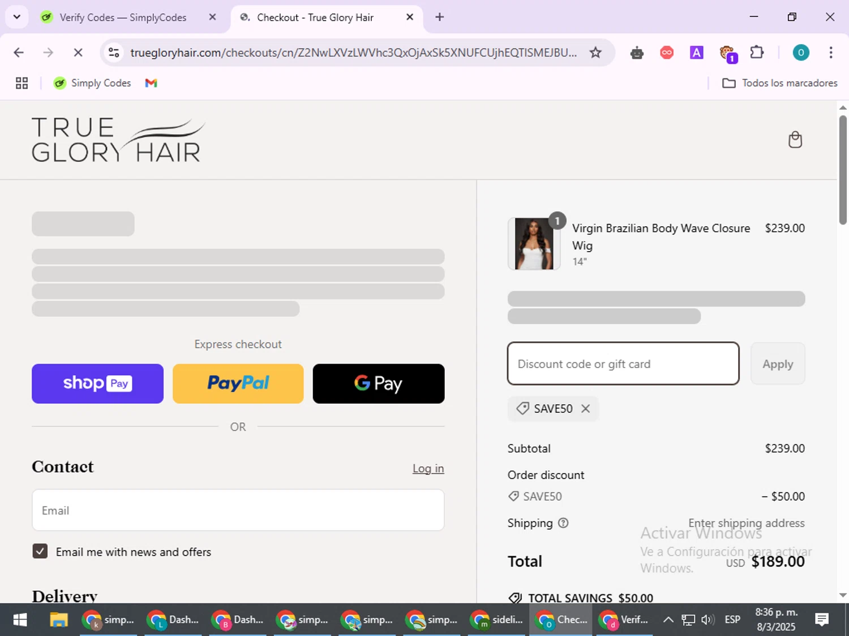Click the address bar URL
Viewport: 849px width, 636px height.
353,53
